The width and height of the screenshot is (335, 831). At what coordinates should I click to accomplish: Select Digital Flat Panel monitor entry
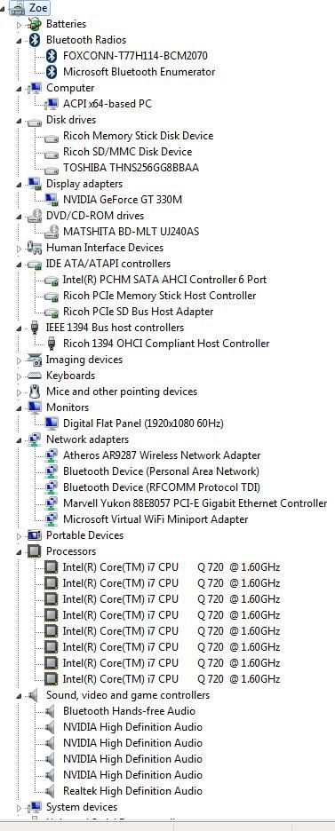point(143,423)
